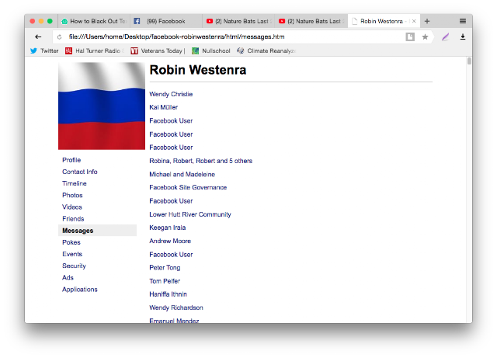Viewport: 497px width, 358px height.
Task: Open the reader view page icon
Action: [x=410, y=36]
